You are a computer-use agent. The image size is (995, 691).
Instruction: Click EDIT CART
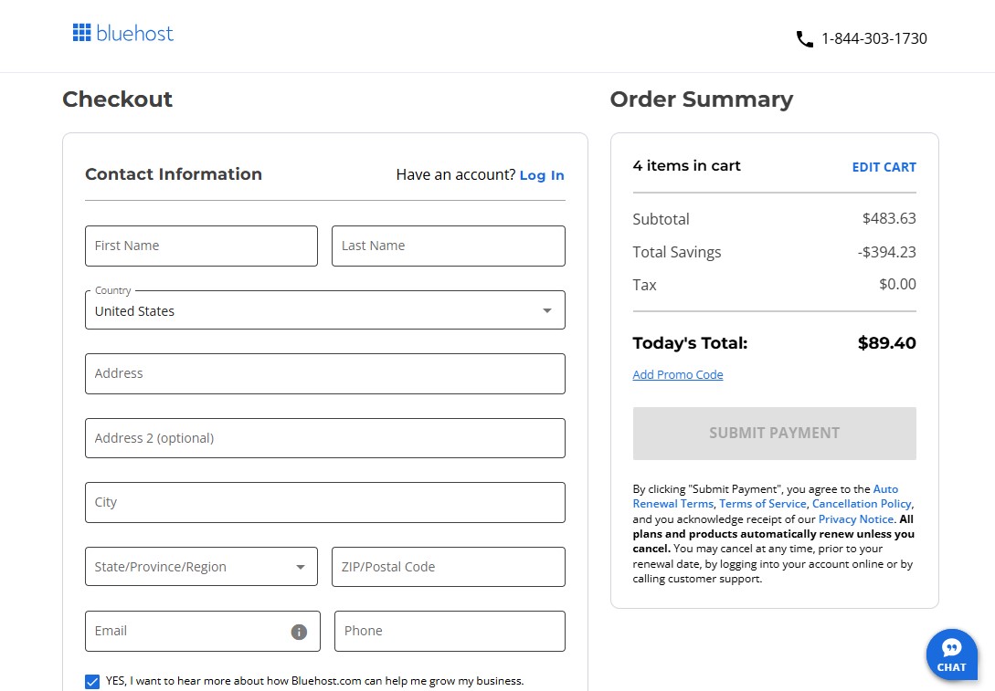point(884,167)
